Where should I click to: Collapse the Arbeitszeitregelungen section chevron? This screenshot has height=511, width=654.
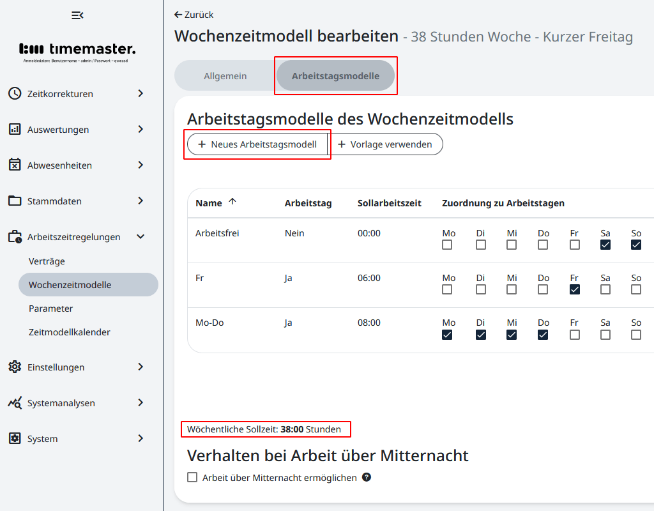[x=141, y=236]
